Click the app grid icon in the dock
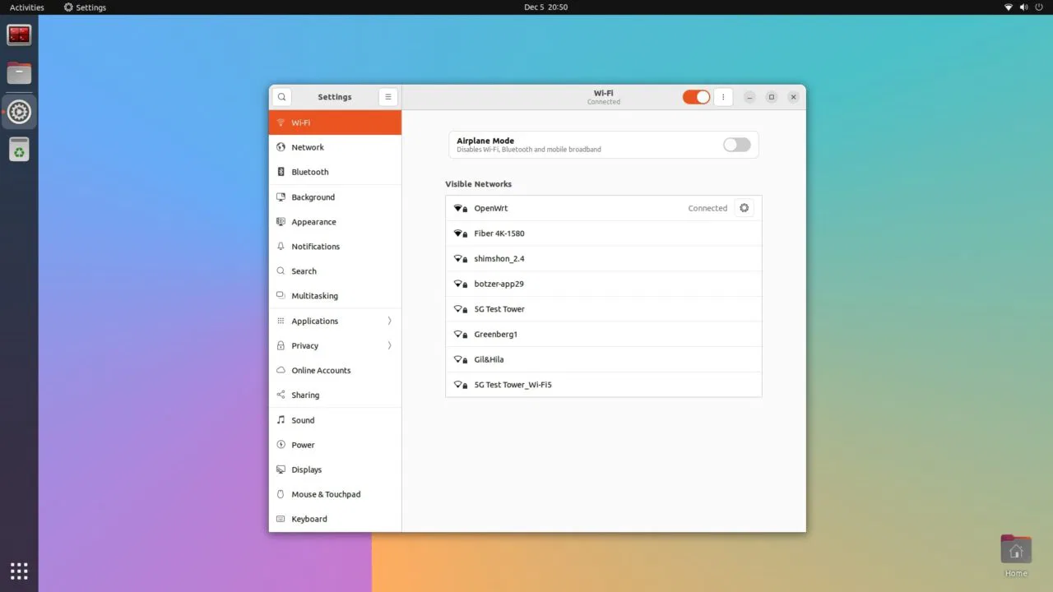Image resolution: width=1053 pixels, height=592 pixels. 19,570
